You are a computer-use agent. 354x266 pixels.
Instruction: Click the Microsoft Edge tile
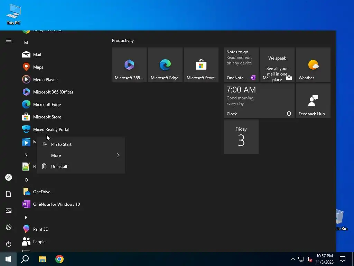165,65
